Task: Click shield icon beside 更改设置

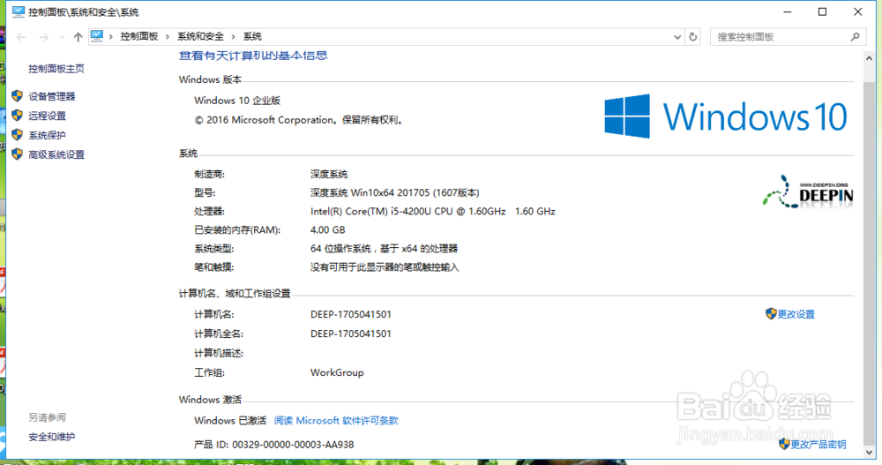Action: [x=771, y=313]
